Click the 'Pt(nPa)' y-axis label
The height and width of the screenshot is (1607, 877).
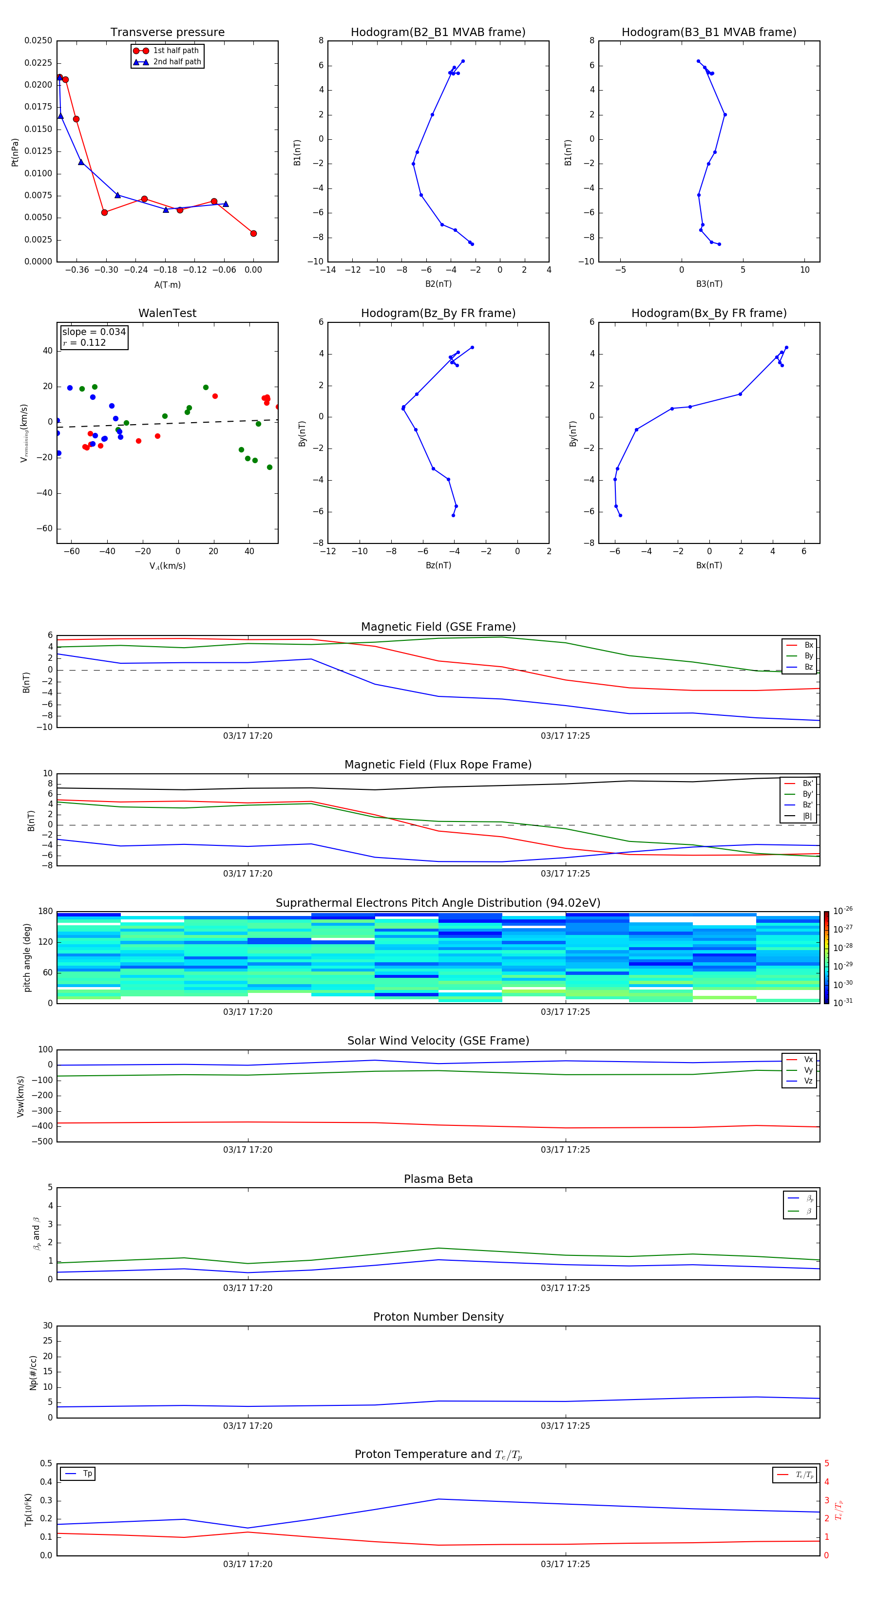pos(15,151)
